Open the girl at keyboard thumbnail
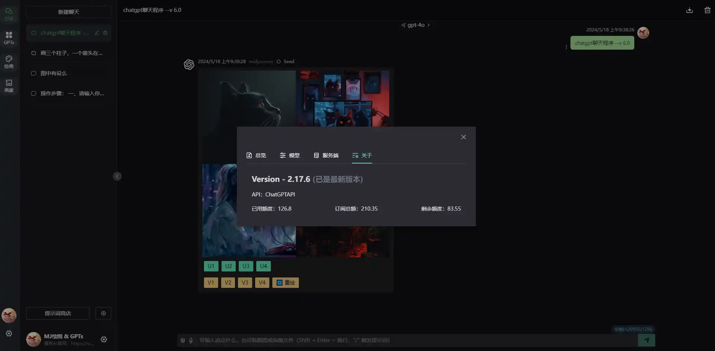 coord(220,210)
